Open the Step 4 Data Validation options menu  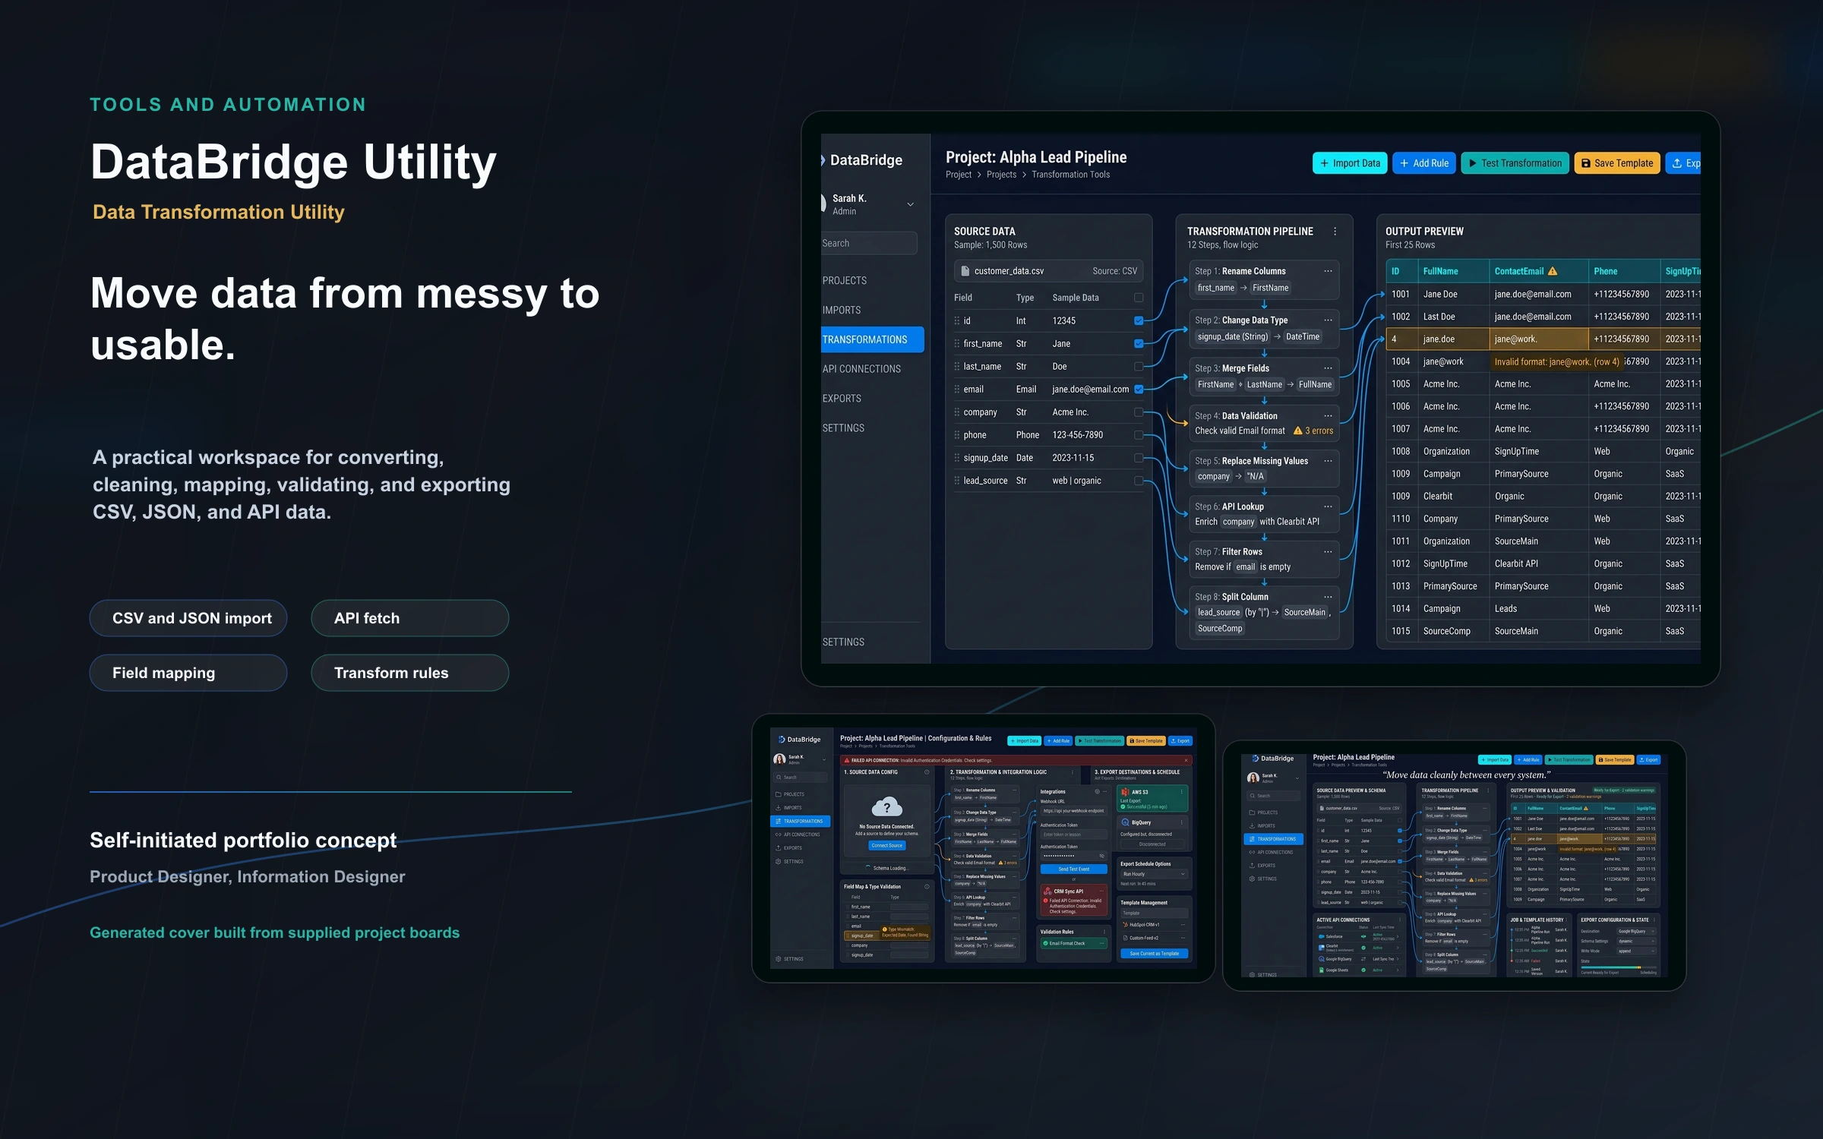(x=1328, y=415)
